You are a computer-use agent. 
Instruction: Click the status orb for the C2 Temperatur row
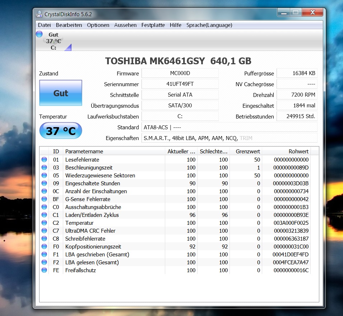(x=44, y=223)
